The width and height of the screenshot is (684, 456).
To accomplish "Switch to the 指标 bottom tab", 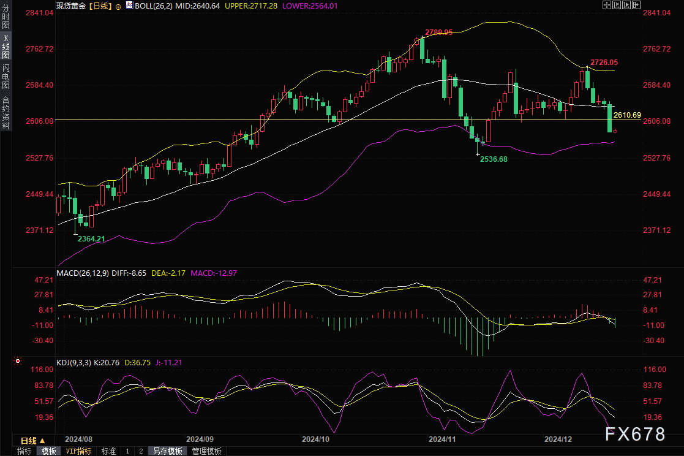I will (x=24, y=451).
